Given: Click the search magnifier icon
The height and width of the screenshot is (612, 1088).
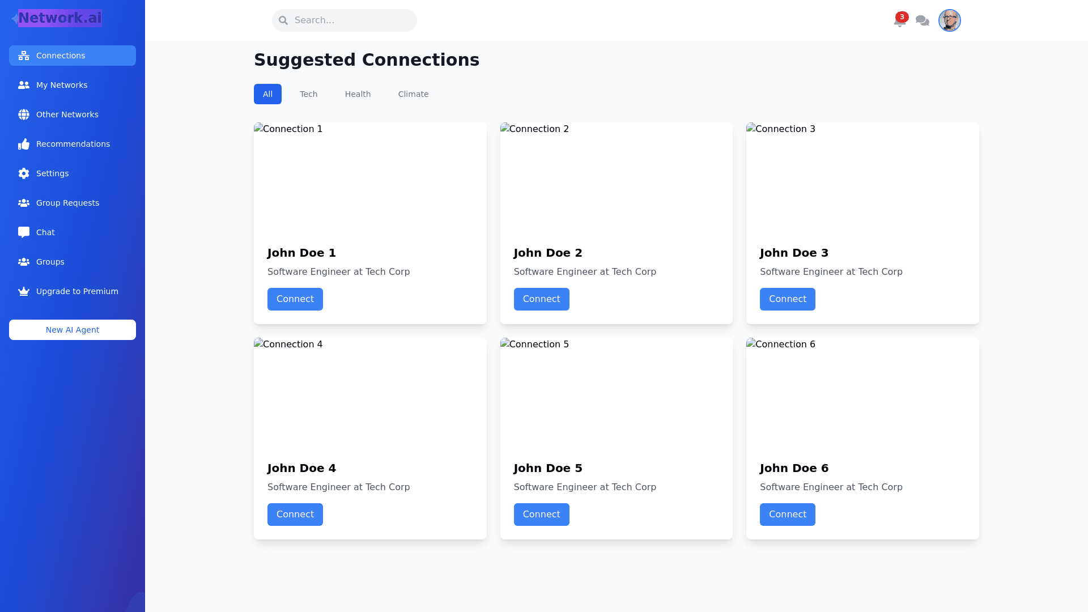Looking at the screenshot, I should click(283, 20).
